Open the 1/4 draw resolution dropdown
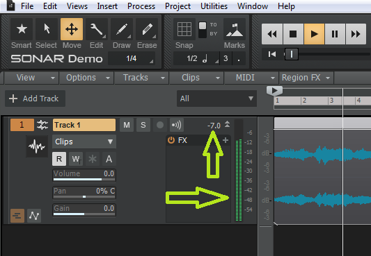Viewport: 371px width, 256px height. (x=132, y=58)
